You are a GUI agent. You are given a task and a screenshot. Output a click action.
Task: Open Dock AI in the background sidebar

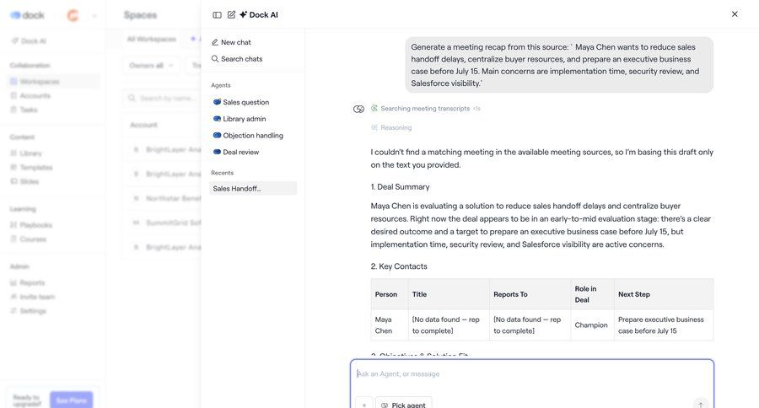click(x=29, y=41)
